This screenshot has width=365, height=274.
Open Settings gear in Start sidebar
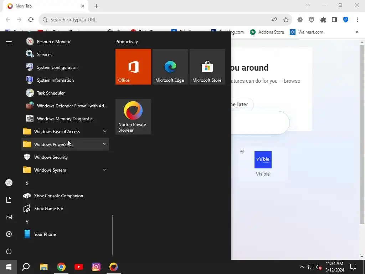[x=9, y=234]
